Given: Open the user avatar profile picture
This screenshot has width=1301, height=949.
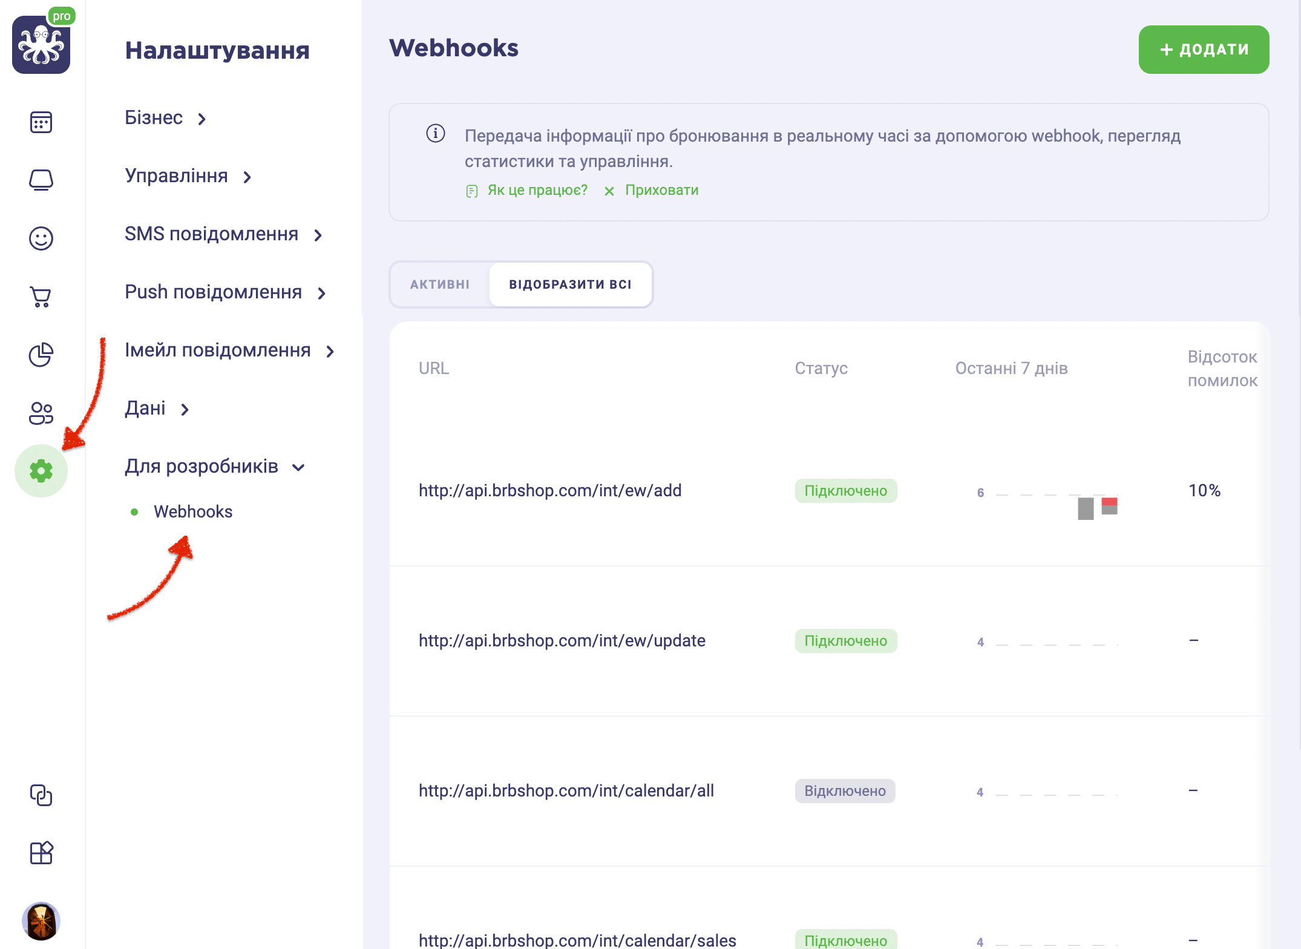Looking at the screenshot, I should pos(41,921).
